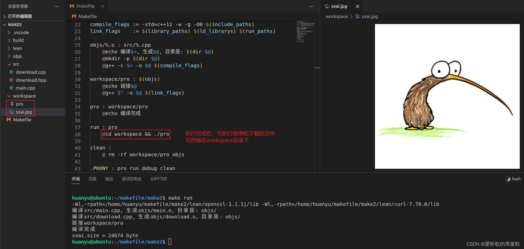Click 'sxai.size = 24674 byte' terminal output

click(105, 235)
